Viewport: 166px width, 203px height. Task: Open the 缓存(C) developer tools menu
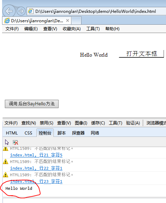point(98,123)
